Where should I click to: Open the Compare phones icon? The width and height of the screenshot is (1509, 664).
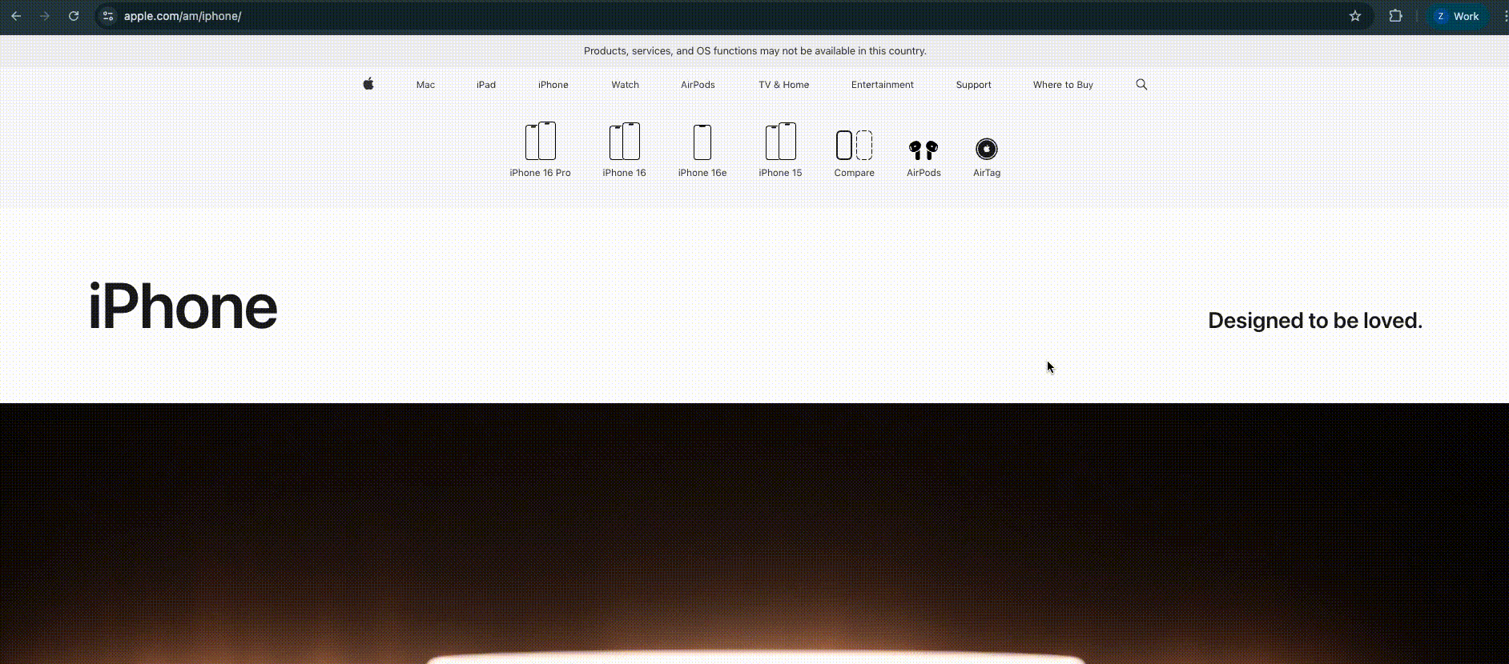point(854,146)
